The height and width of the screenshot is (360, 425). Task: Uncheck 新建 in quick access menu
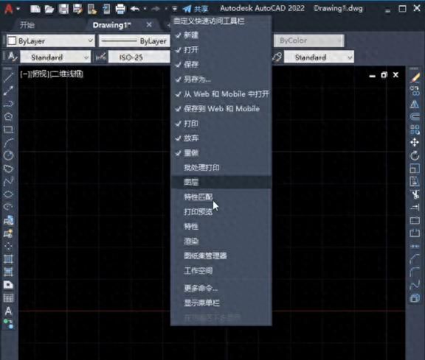pyautogui.click(x=221, y=35)
